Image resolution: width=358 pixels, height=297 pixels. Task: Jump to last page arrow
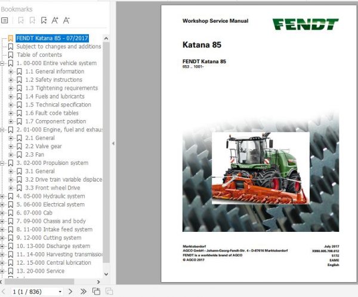(84, 291)
